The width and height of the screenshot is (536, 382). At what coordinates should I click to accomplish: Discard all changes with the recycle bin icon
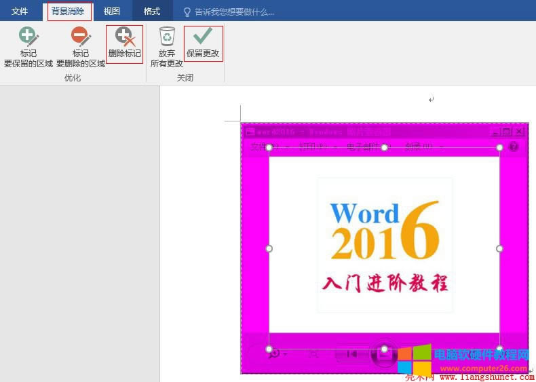167,46
